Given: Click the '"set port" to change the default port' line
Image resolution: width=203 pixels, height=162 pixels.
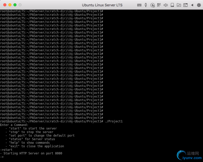Looking at the screenshot, I should 40,136.
